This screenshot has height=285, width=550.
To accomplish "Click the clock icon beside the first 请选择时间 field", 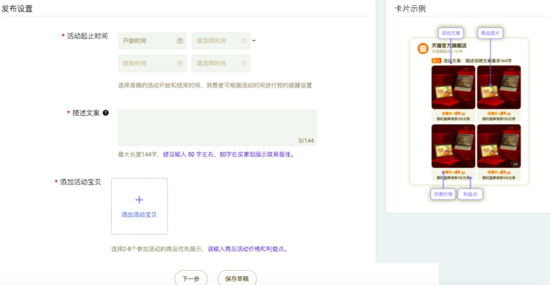I will [244, 40].
